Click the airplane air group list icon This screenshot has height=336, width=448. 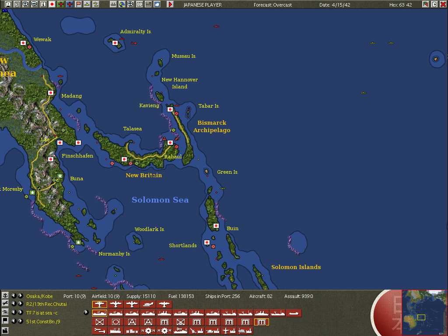5,304
